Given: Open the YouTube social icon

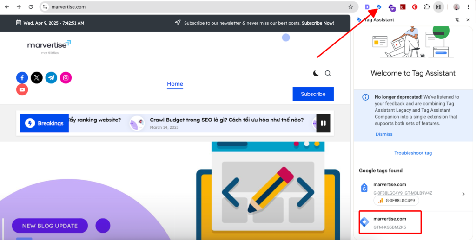Looking at the screenshot, I should click(x=22, y=89).
